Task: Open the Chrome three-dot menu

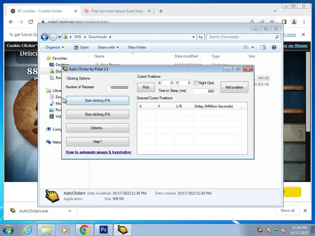Action: point(304,22)
